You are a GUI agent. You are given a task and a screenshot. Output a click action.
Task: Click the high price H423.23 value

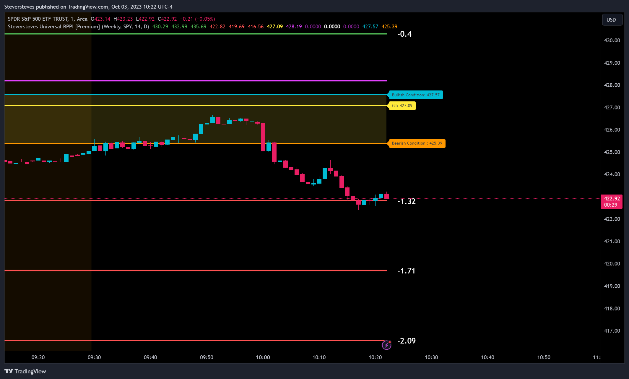(x=123, y=19)
